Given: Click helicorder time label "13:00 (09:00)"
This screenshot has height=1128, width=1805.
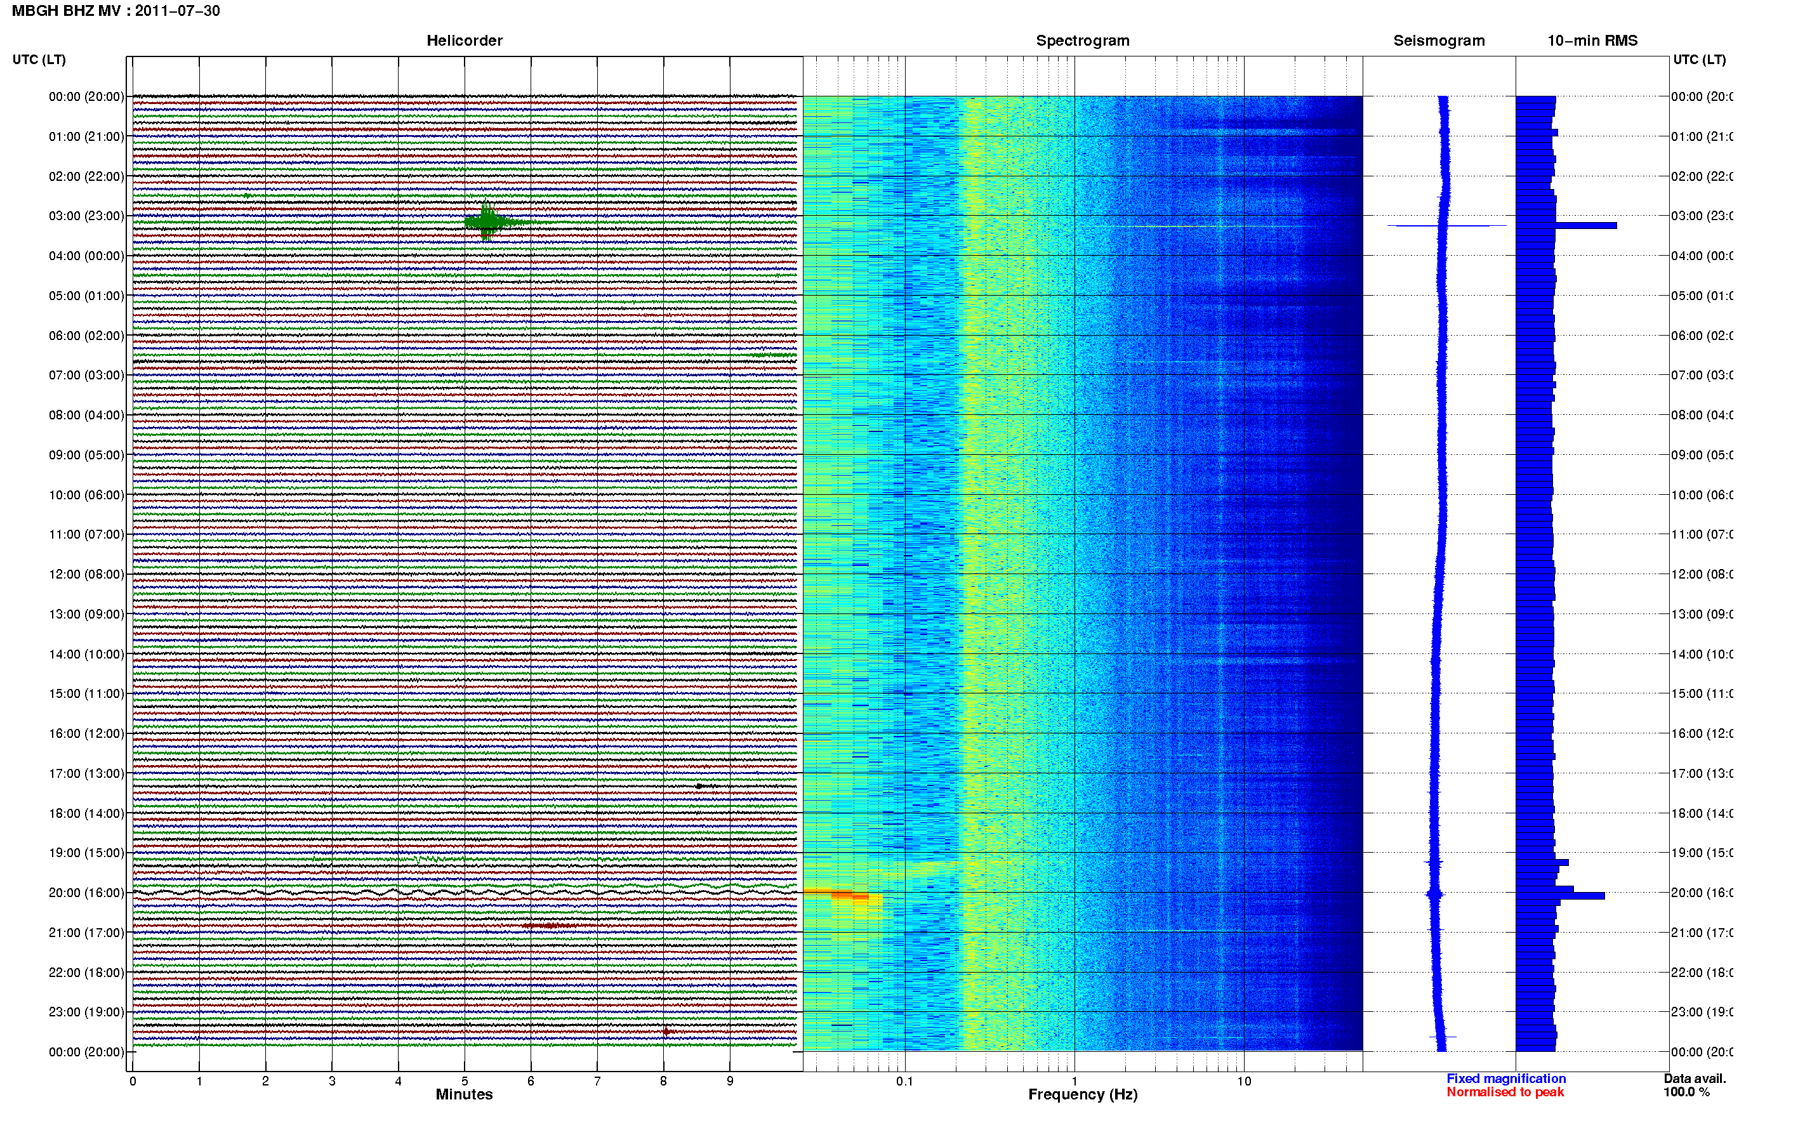Looking at the screenshot, I should (x=86, y=615).
